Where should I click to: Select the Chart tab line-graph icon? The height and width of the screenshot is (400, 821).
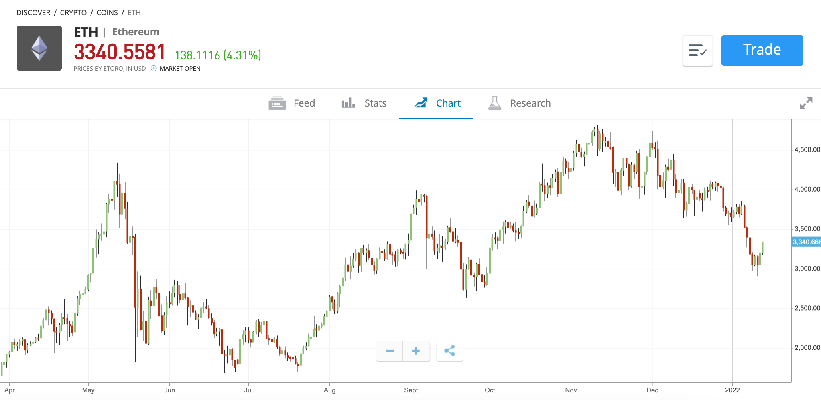coord(422,103)
